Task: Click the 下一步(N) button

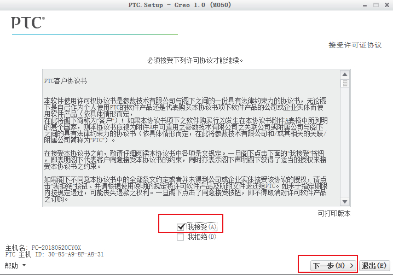Action: [334, 266]
